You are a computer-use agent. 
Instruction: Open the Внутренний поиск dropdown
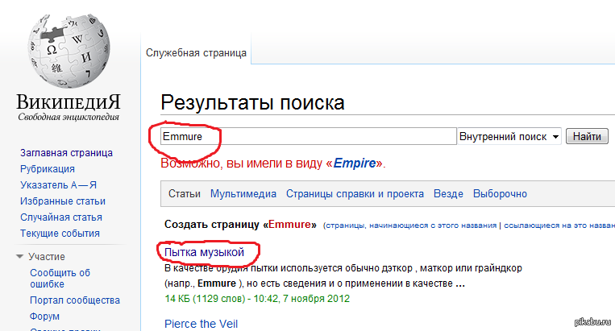[x=509, y=137]
